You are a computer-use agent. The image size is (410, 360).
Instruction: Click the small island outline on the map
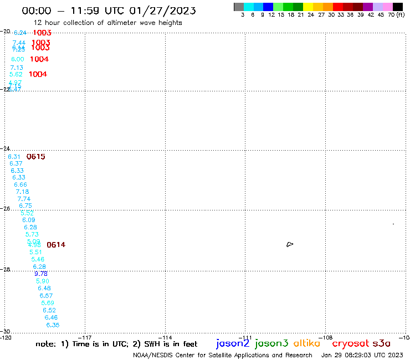[x=290, y=244]
